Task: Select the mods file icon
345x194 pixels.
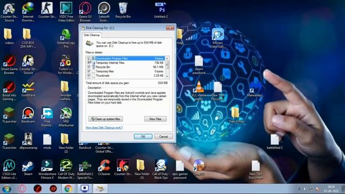Action: [47, 141]
